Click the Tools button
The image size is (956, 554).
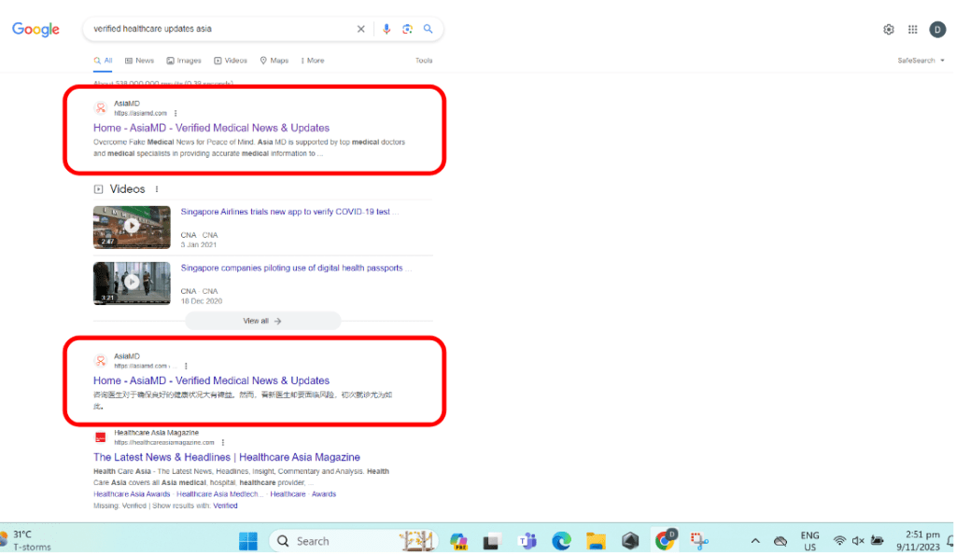[x=424, y=61]
